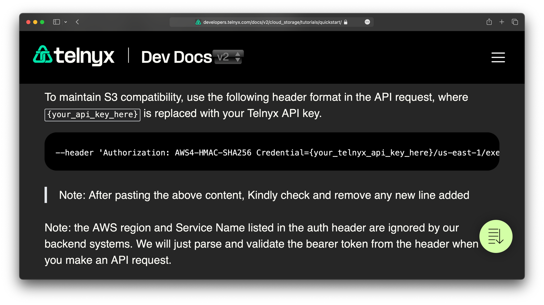Click the tab overview icon

pos(515,22)
